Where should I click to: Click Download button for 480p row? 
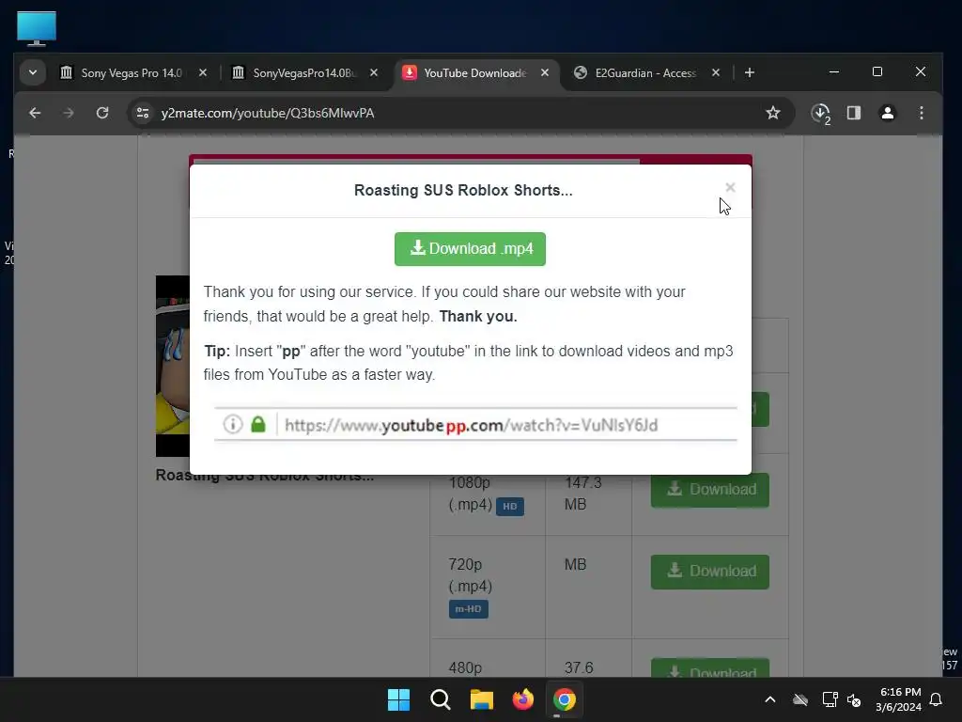pos(710,668)
